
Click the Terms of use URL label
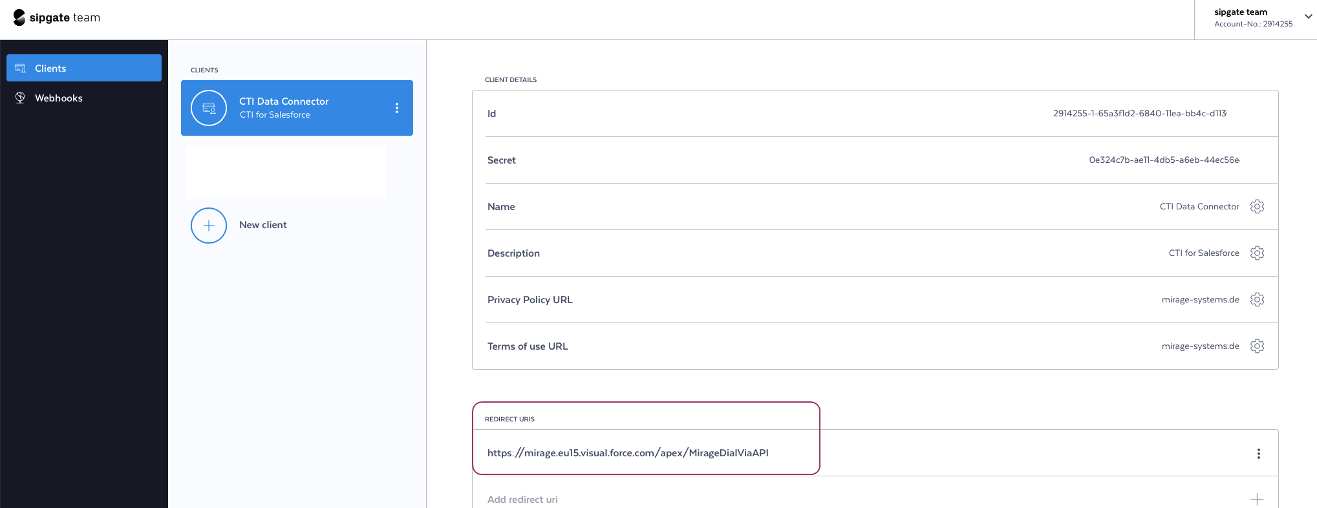point(528,346)
